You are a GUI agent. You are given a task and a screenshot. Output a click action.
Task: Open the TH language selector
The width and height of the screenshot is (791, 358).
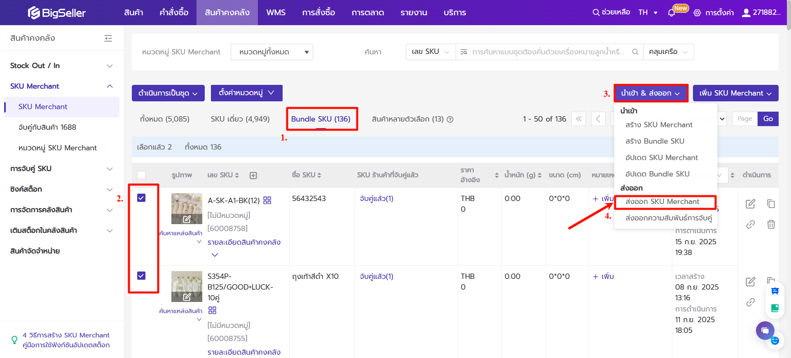648,12
